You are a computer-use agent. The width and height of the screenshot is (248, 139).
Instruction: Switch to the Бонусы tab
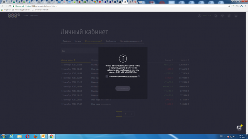78,41
